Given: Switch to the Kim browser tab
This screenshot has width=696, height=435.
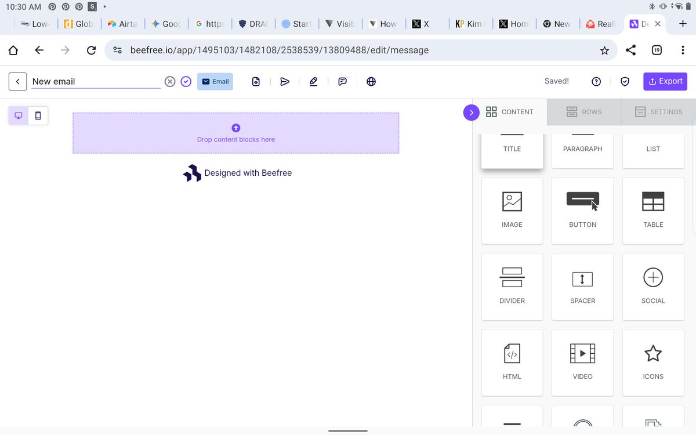Looking at the screenshot, I should coord(470,24).
